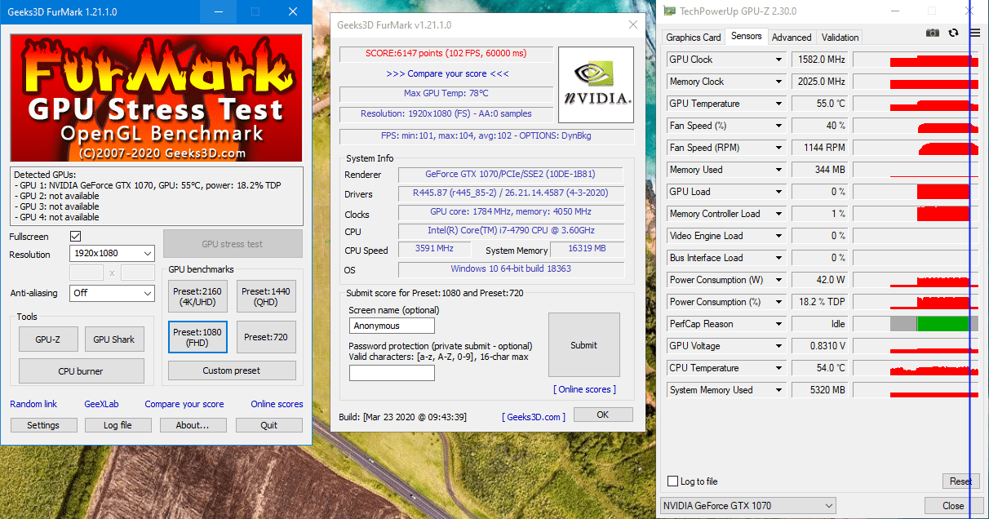Open FurMark Settings

(x=43, y=425)
